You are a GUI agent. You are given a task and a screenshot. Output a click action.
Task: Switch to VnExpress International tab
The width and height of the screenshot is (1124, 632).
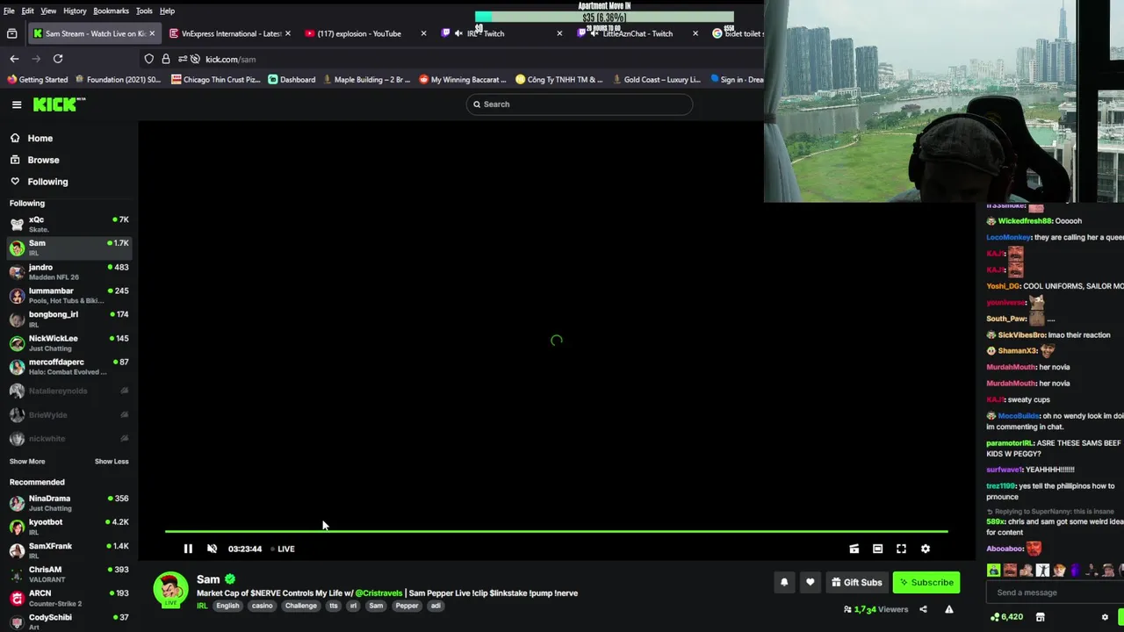(230, 33)
